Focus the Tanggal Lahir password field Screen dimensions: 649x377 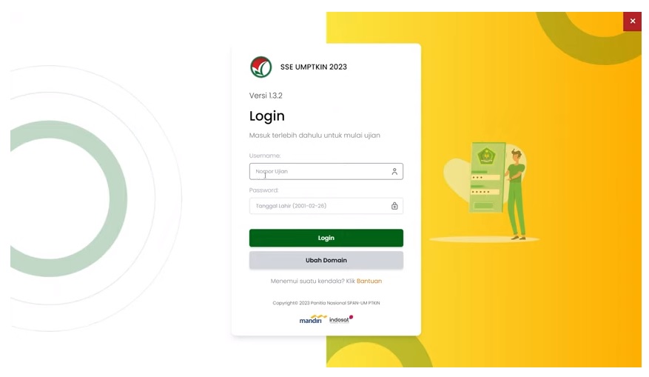(x=326, y=206)
